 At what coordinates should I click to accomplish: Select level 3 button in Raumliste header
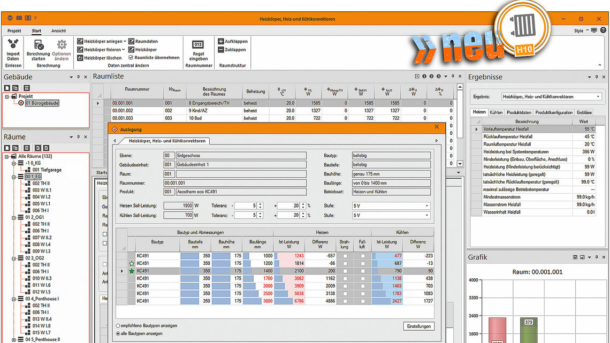pyautogui.click(x=438, y=77)
